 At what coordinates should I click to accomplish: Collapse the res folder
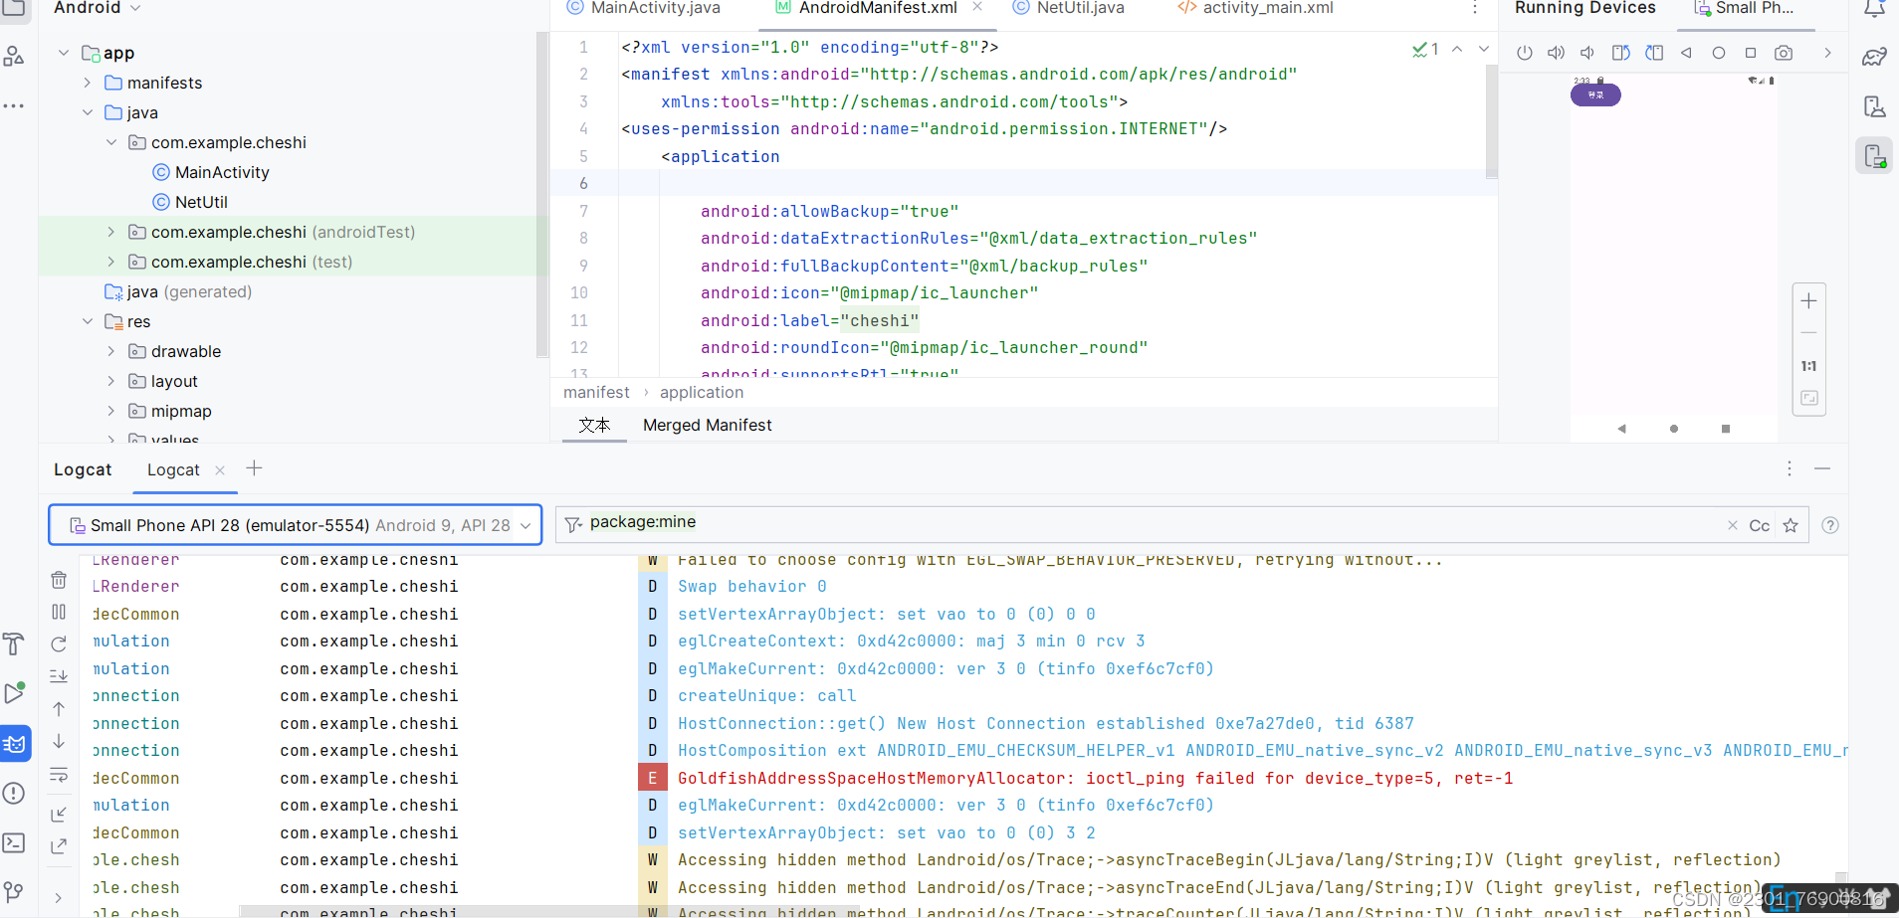click(88, 321)
